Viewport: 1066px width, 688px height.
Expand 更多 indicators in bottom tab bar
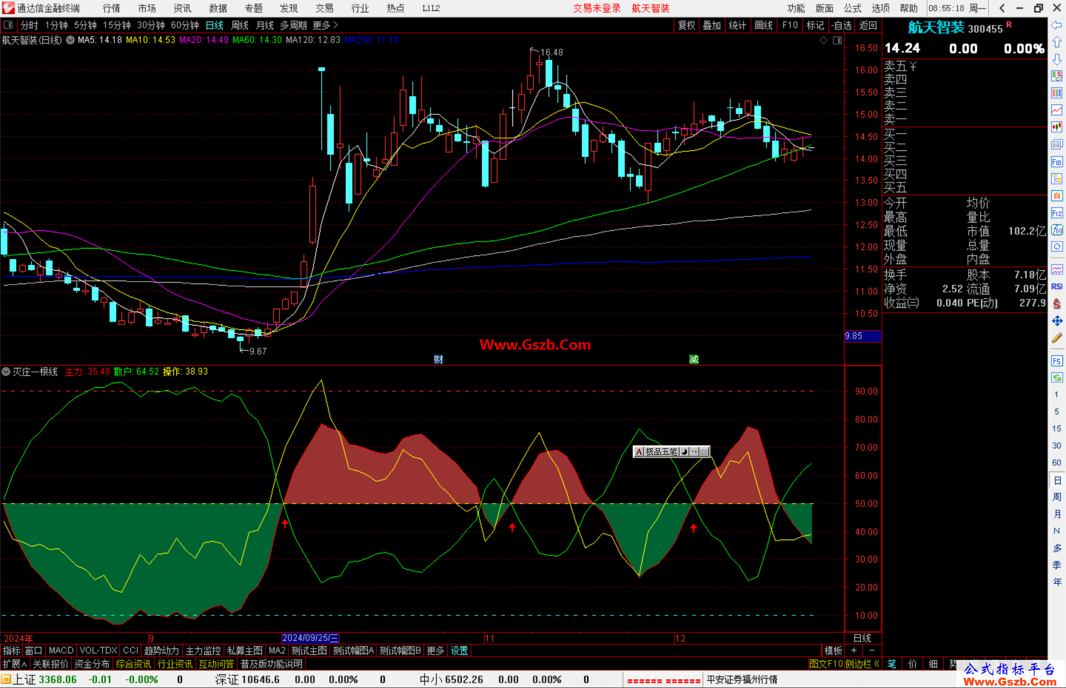point(435,651)
